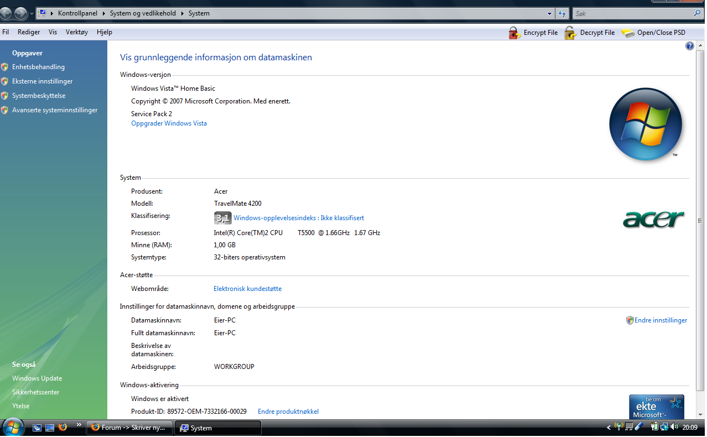The width and height of the screenshot is (707, 437).
Task: Click Show desktop quick launch icon
Action: pos(50,428)
